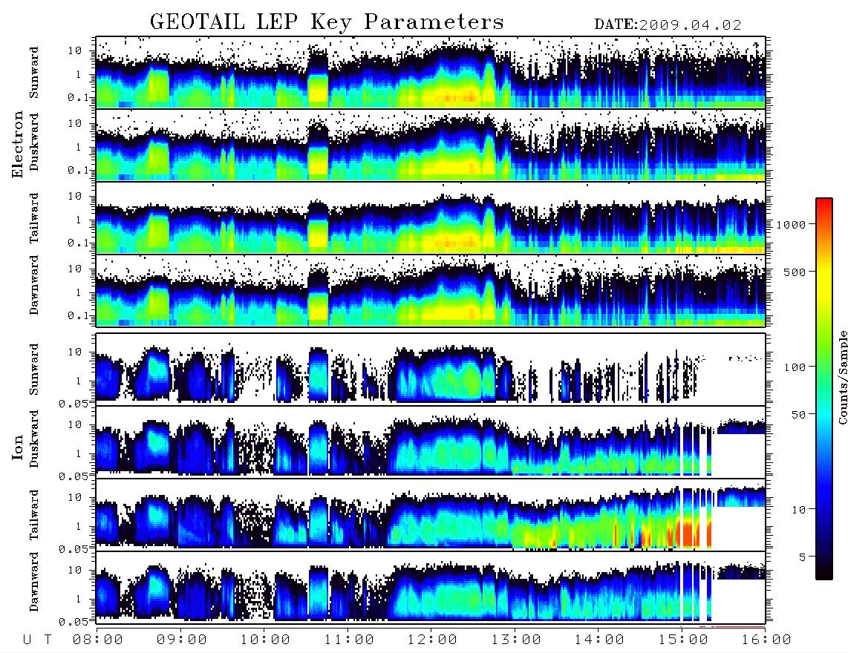This screenshot has height=653, width=848.
Task: Click inside the Electron Duskward spectrogram
Action: pyautogui.click(x=431, y=145)
